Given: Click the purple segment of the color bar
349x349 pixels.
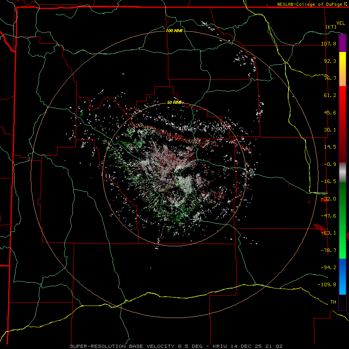Looking at the screenshot, I should click(x=342, y=43).
